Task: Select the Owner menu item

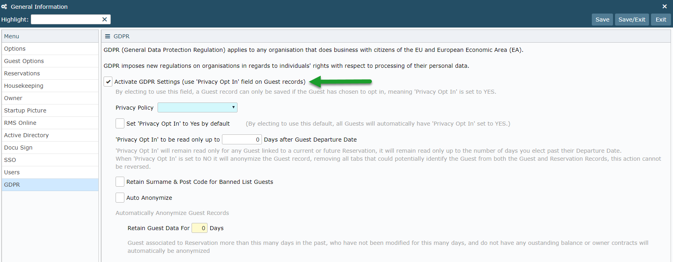Action: coord(50,98)
